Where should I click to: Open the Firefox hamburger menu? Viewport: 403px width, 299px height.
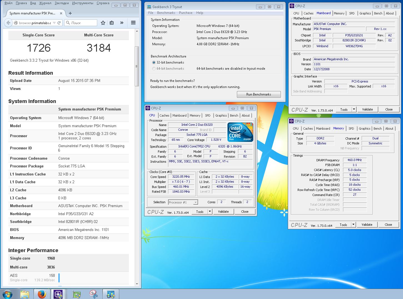point(133,23)
